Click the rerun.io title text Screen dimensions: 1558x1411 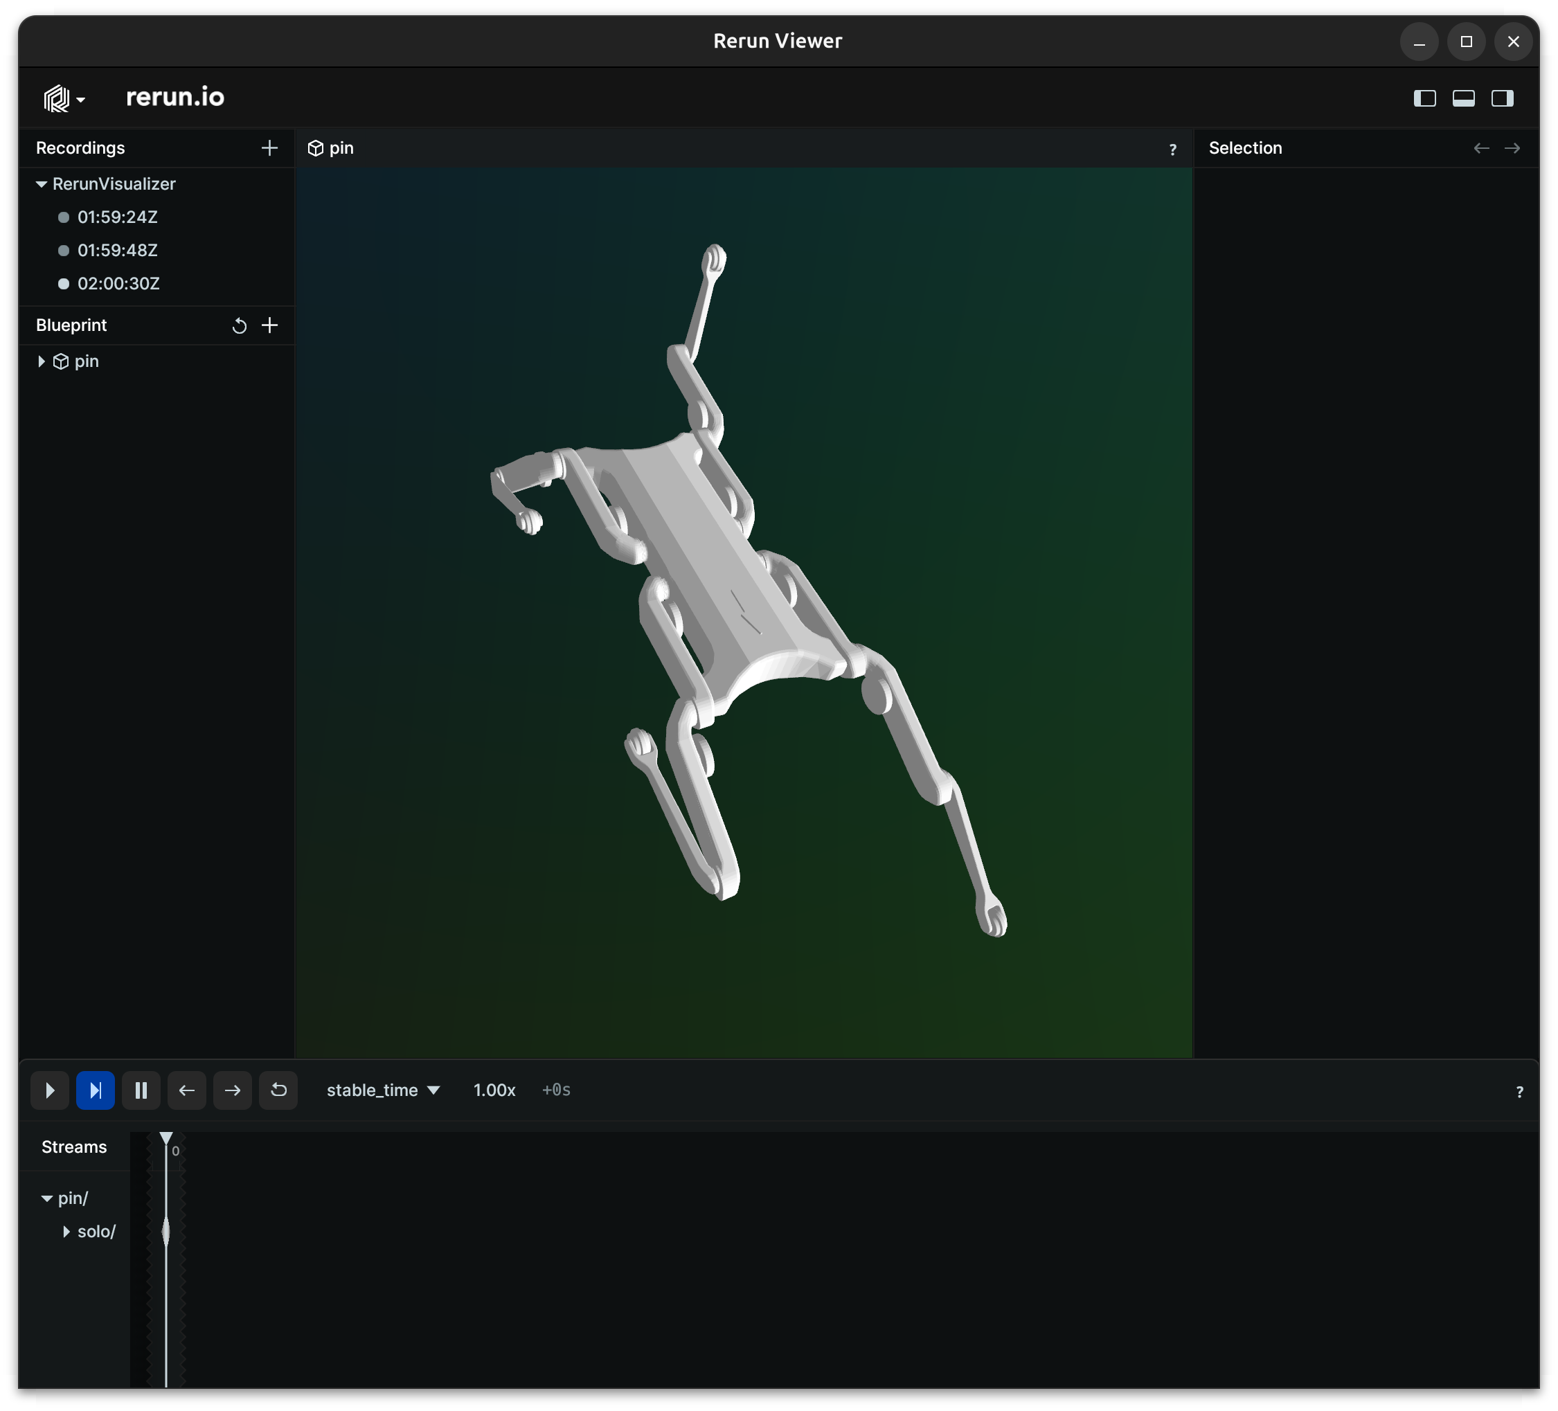click(x=174, y=97)
